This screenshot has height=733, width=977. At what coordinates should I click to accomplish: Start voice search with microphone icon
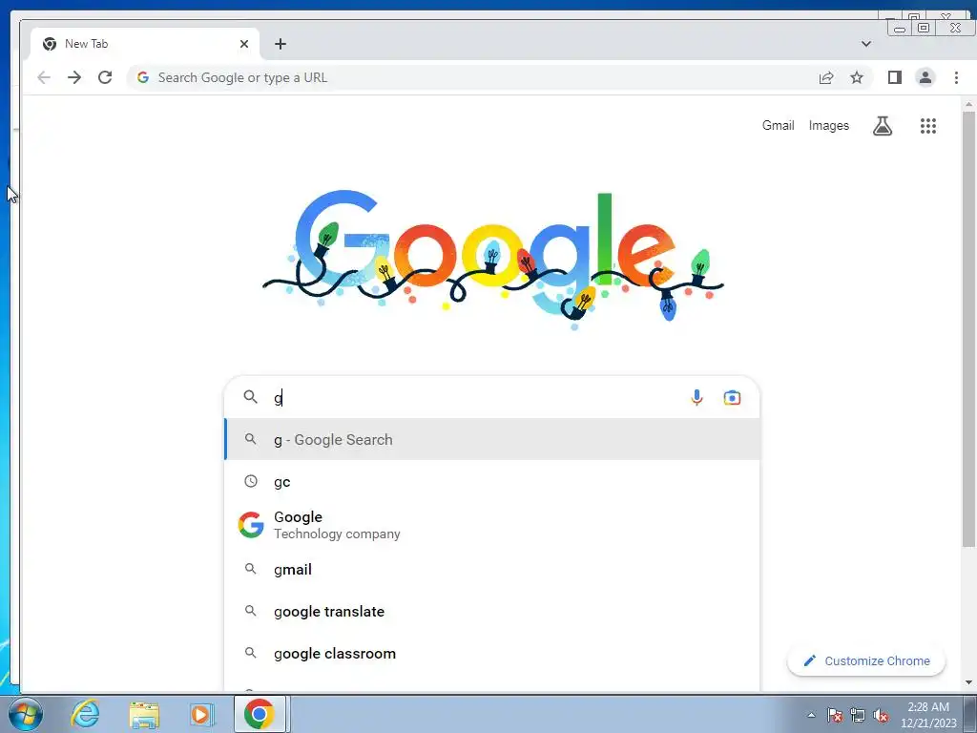pyautogui.click(x=696, y=397)
